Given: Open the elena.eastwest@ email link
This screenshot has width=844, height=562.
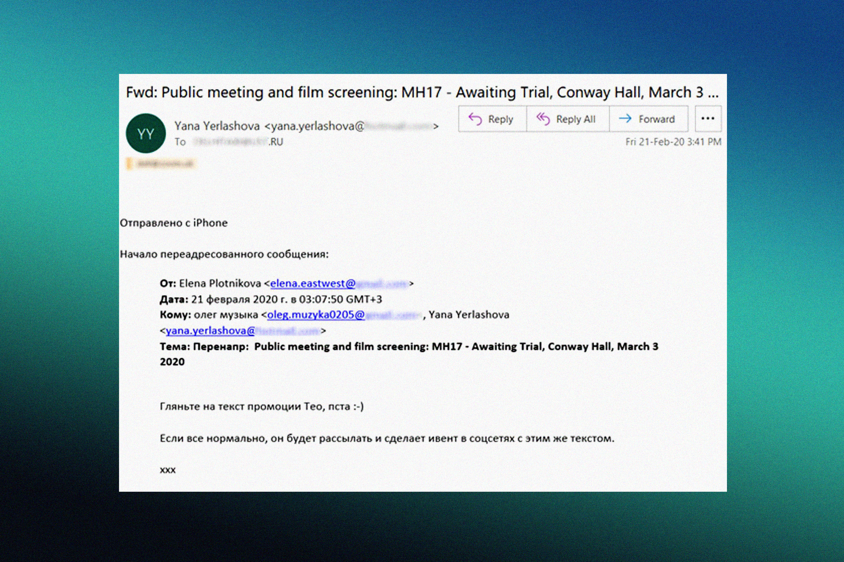Looking at the screenshot, I should click(313, 284).
